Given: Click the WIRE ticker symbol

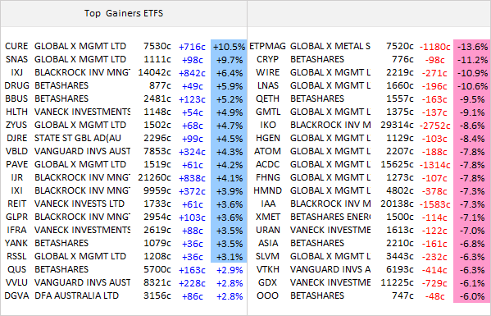Looking at the screenshot, I should tap(267, 73).
